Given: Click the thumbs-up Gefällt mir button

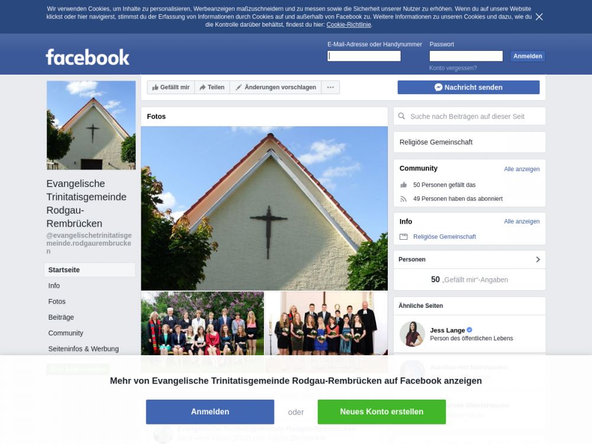Looking at the screenshot, I should point(170,87).
